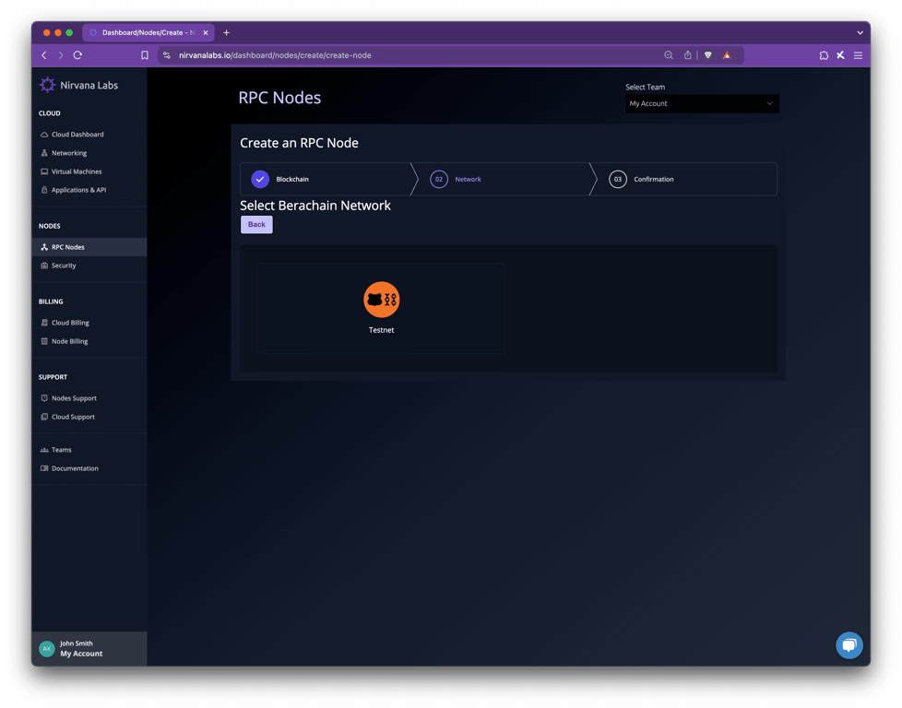Open browser extensions puzzle icon
Viewport: 902px width, 708px height.
tap(824, 55)
